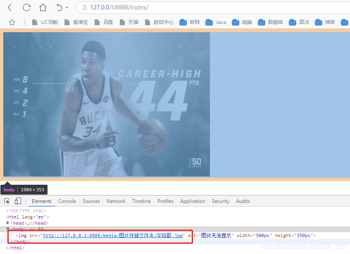The height and width of the screenshot is (254, 350).
Task: Switch to the Sources tab
Action: tap(91, 201)
